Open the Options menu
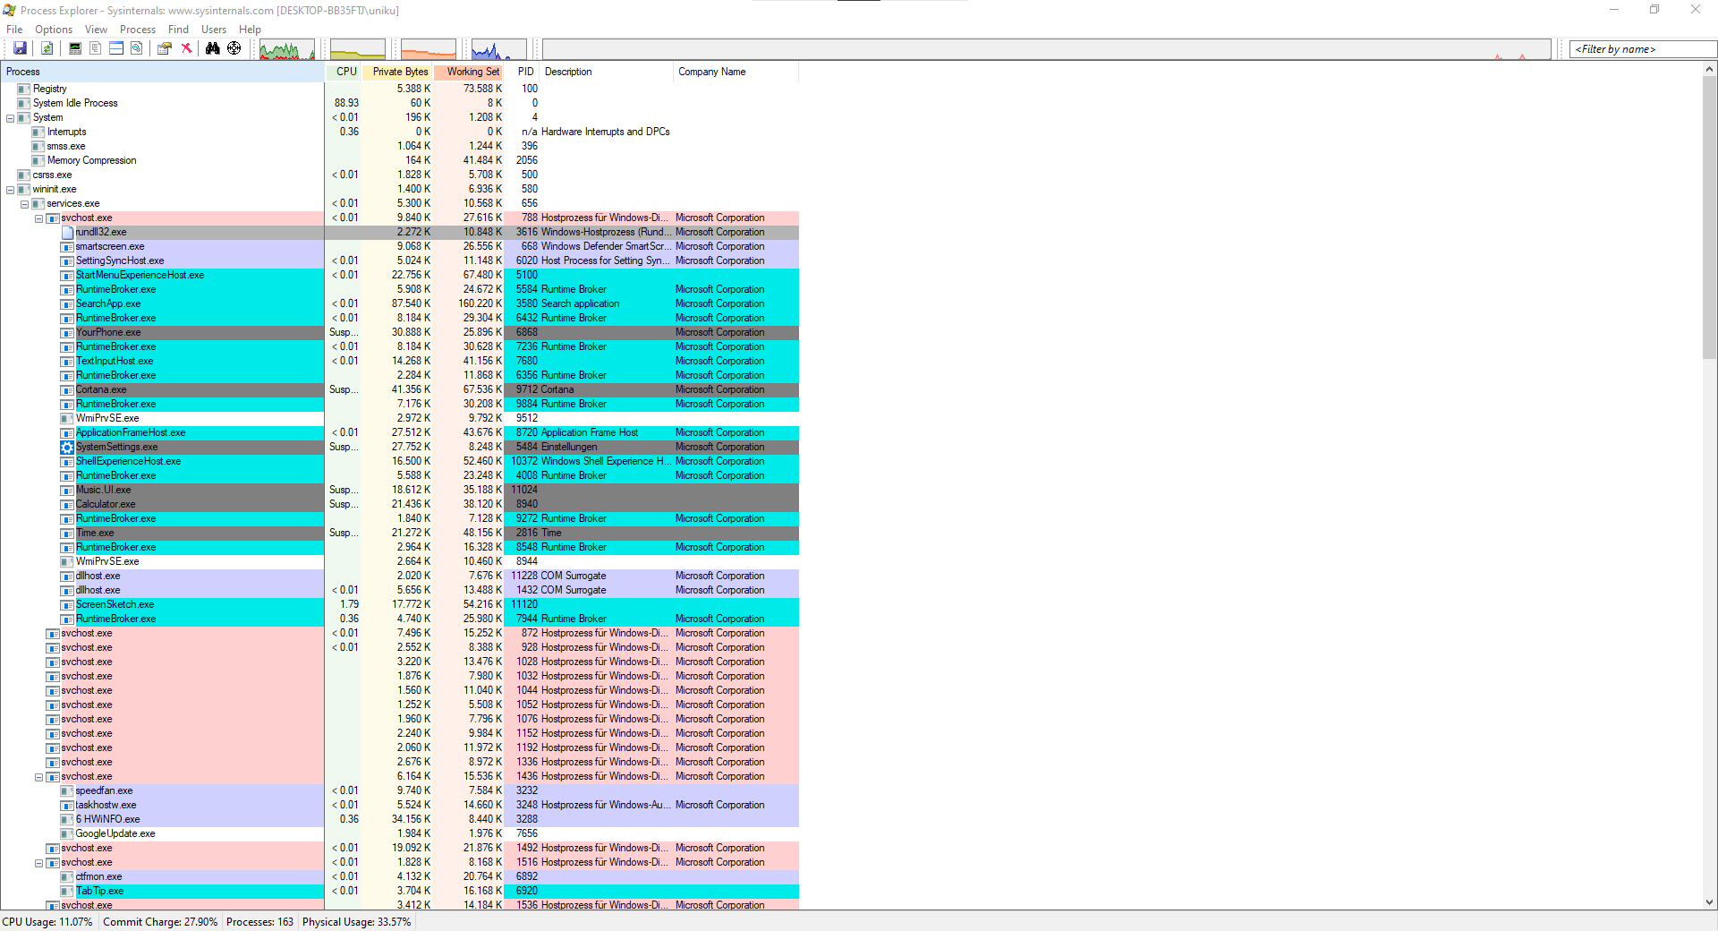The image size is (1718, 931). coord(54,30)
